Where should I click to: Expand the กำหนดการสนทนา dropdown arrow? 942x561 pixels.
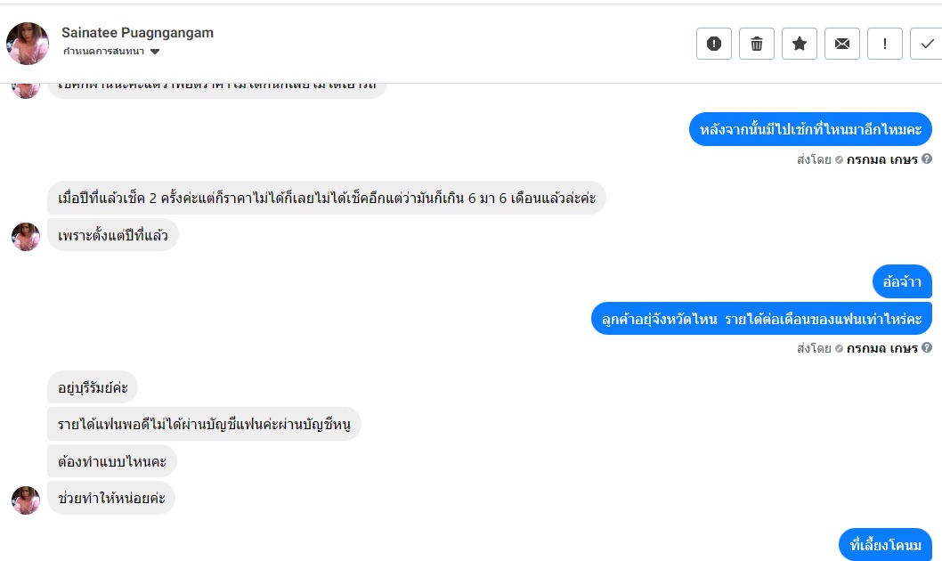pos(155,53)
